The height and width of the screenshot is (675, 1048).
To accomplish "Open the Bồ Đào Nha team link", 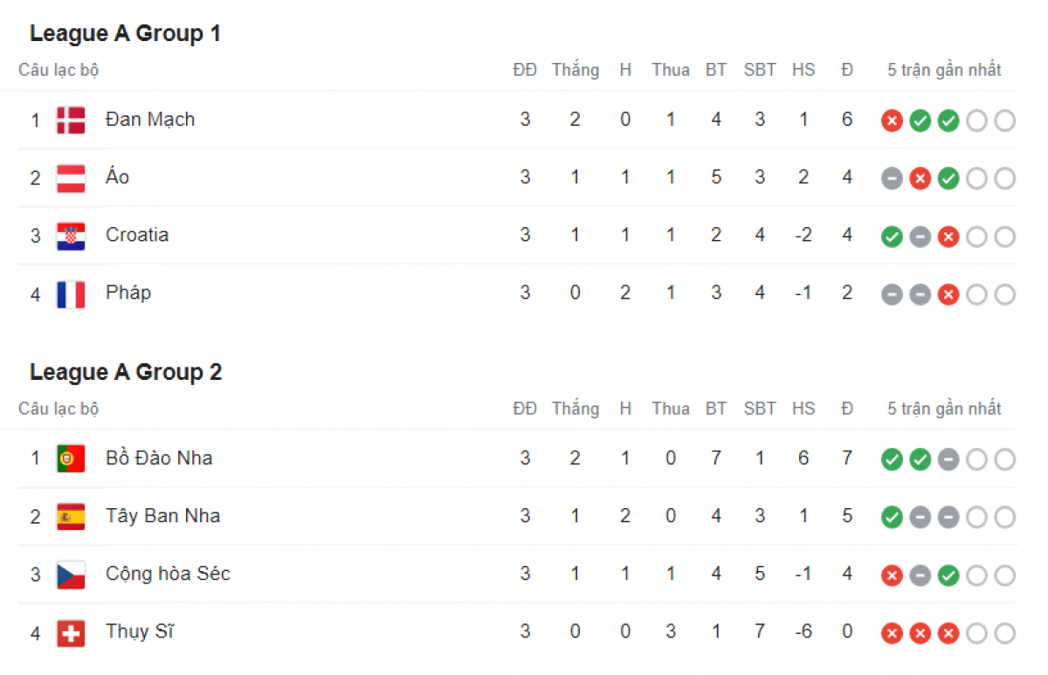I will (159, 458).
